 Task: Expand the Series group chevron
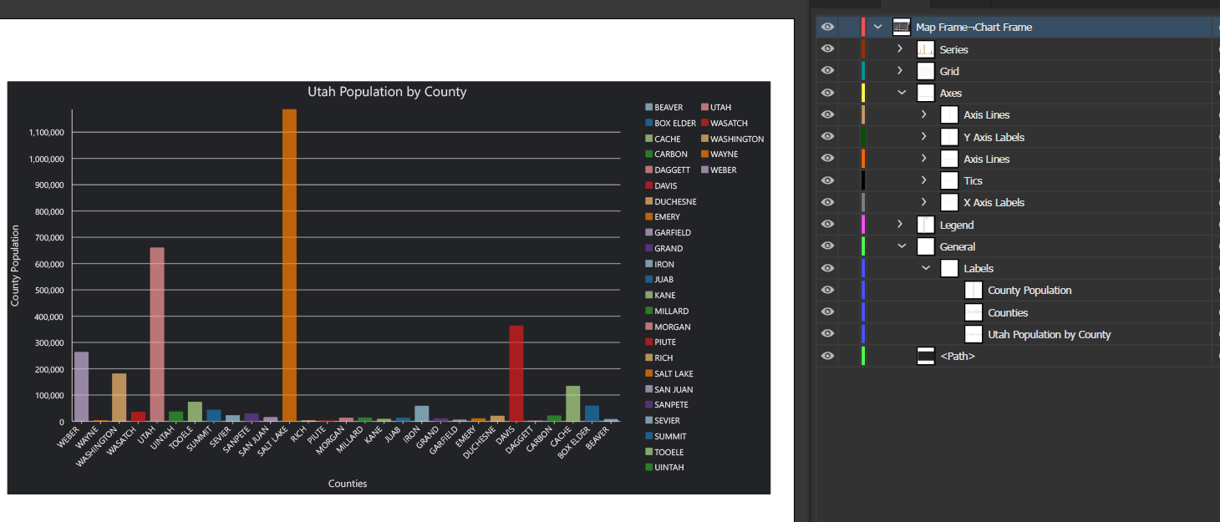pyautogui.click(x=901, y=48)
